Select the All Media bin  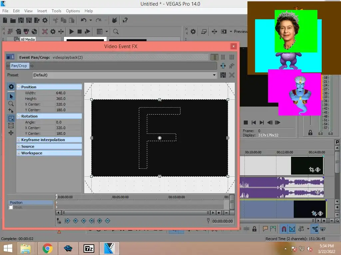pyautogui.click(x=27, y=40)
